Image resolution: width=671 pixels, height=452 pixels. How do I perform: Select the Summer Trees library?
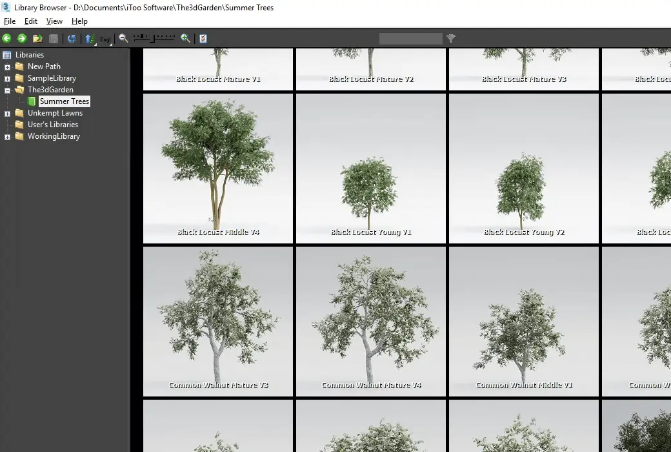click(65, 101)
